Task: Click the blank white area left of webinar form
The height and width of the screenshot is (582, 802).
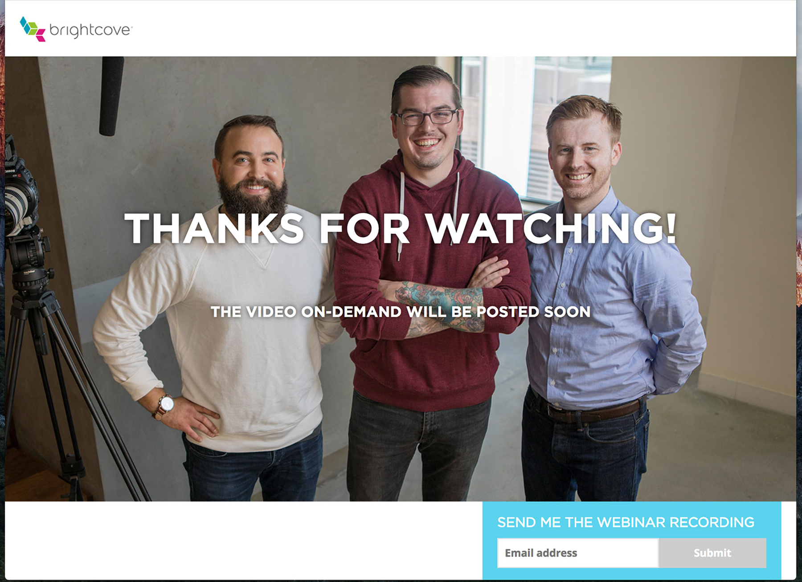Action: coord(243,540)
